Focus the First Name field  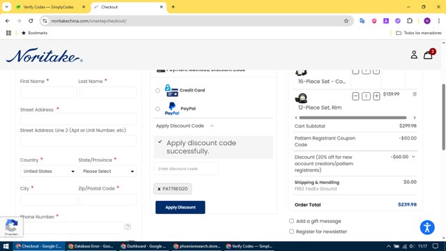49,93
